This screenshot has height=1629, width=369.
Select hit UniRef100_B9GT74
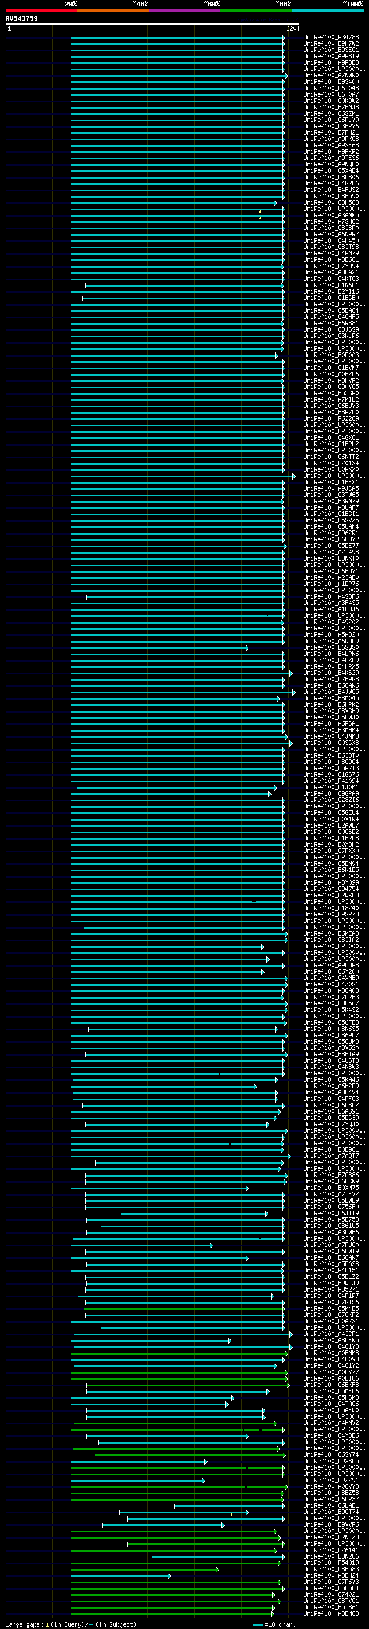point(331,1512)
